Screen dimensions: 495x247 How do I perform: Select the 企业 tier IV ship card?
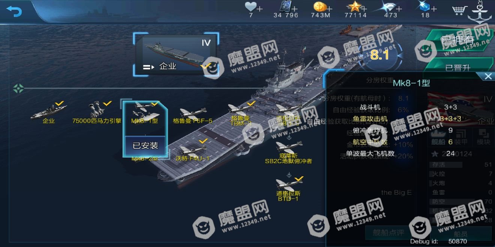pos(176,54)
